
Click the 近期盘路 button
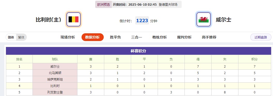click(x=261, y=37)
